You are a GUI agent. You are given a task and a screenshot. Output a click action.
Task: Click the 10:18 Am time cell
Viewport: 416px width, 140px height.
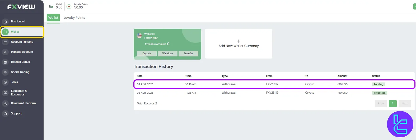pyautogui.click(x=191, y=84)
